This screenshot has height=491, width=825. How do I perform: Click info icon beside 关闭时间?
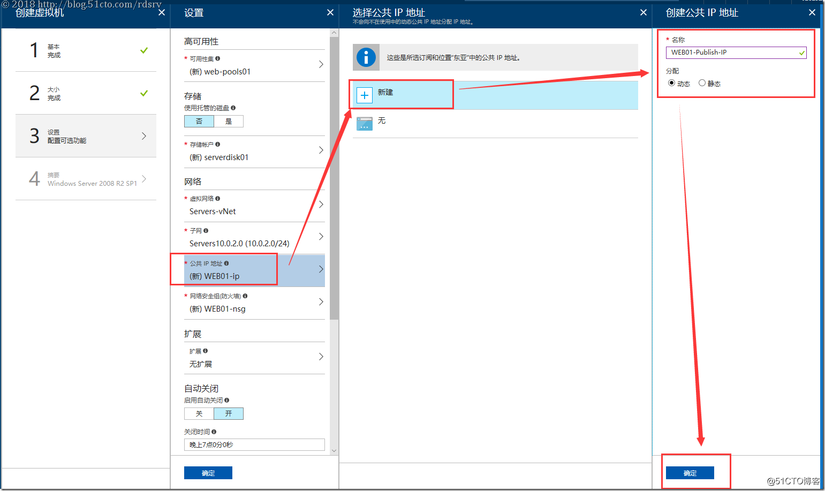coord(214,432)
